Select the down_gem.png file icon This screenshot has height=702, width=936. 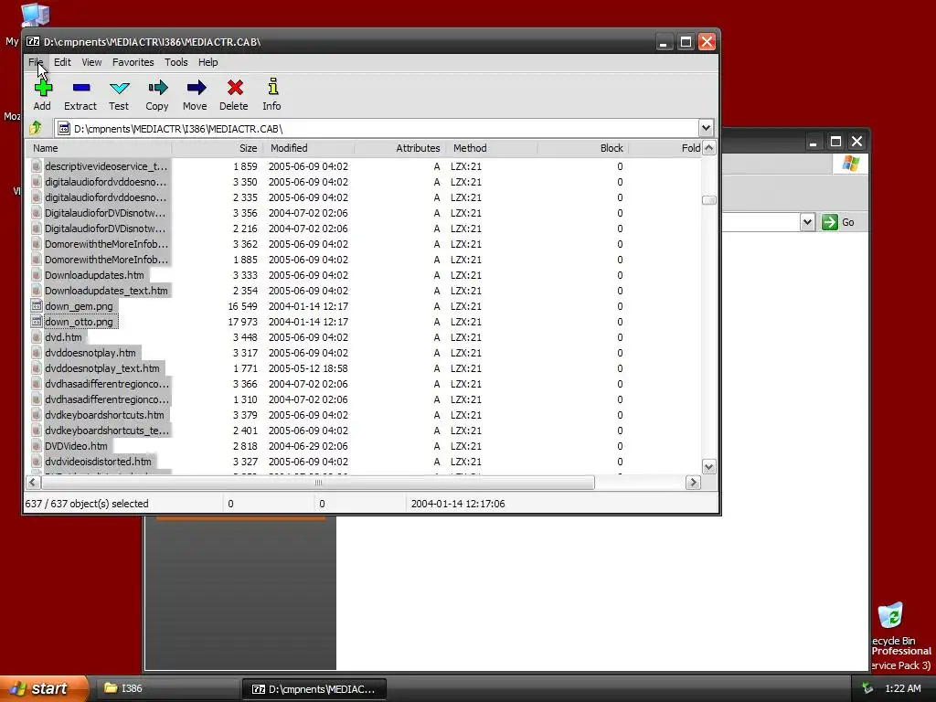click(x=37, y=306)
